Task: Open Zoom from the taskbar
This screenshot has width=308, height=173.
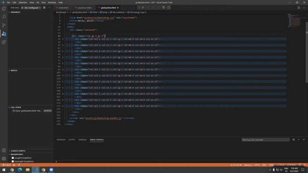Action: [51, 170]
